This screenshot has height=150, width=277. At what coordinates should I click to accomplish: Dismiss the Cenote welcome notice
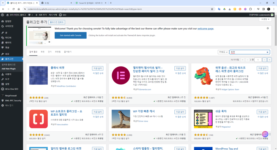(268, 28)
